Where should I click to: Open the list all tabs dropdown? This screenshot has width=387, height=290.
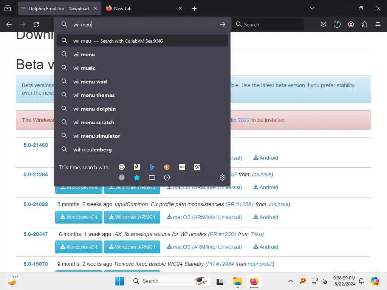click(312, 8)
